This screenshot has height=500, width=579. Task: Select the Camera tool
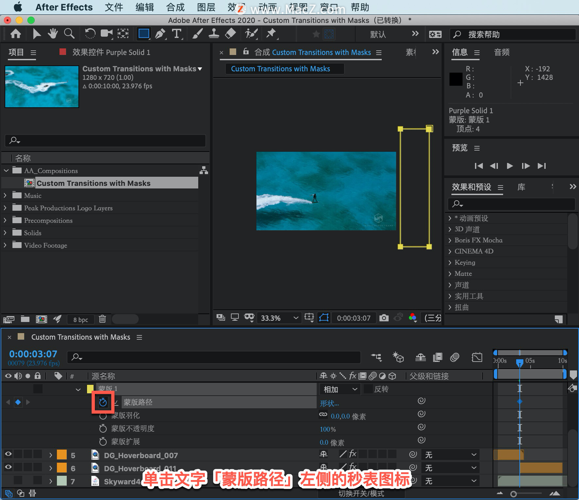point(107,33)
